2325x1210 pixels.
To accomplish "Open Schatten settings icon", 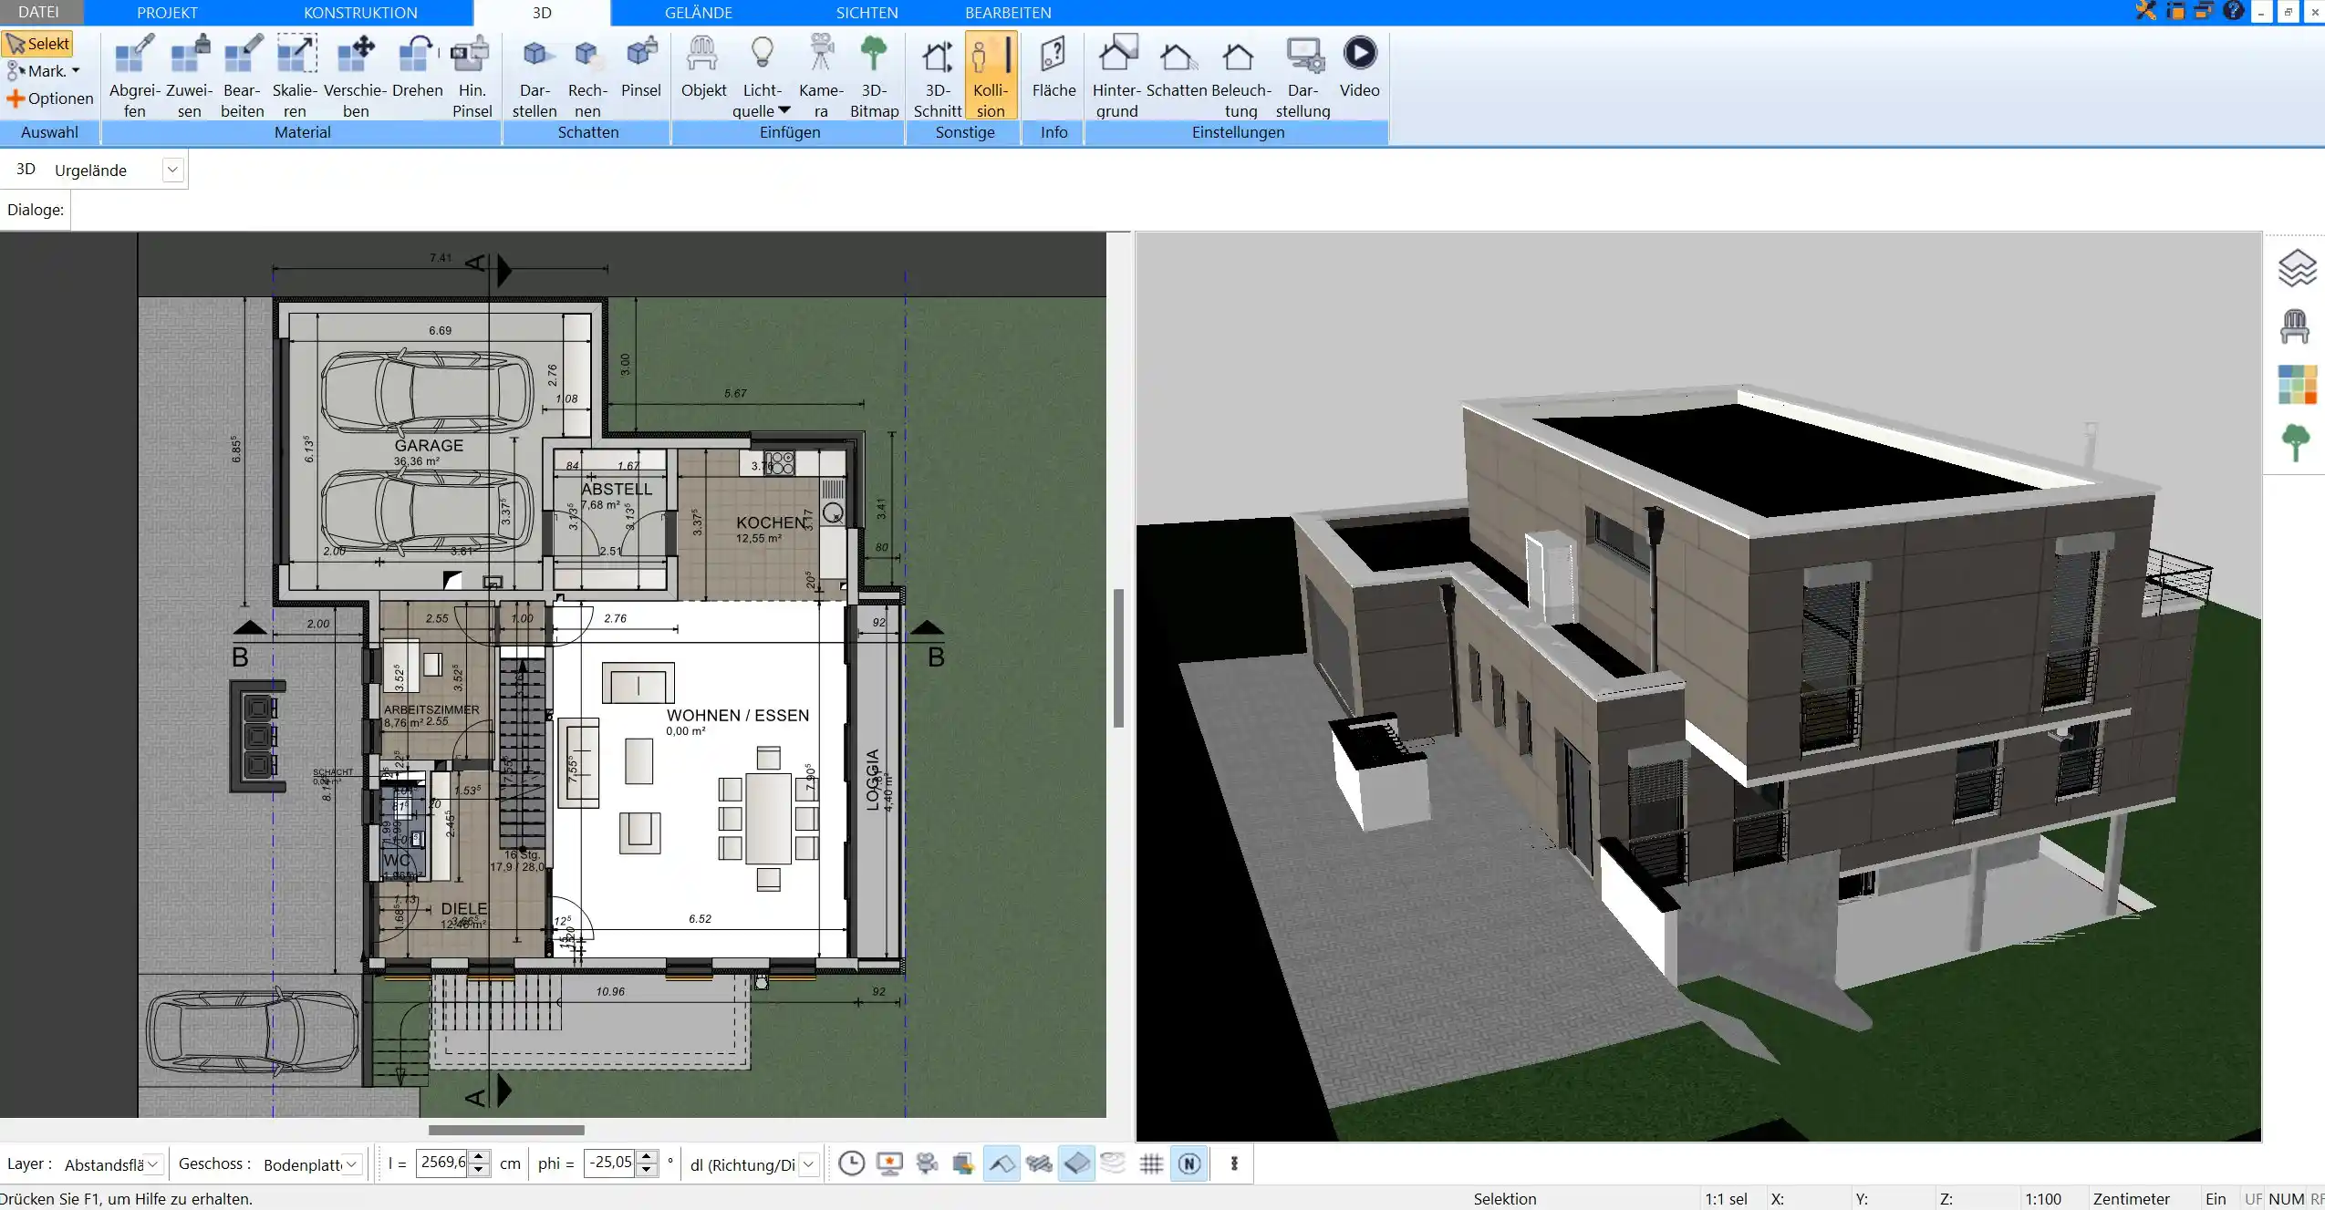I will pos(1177,67).
